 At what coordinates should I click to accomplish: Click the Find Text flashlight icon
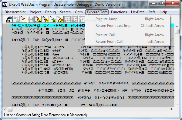tap(23, 19)
